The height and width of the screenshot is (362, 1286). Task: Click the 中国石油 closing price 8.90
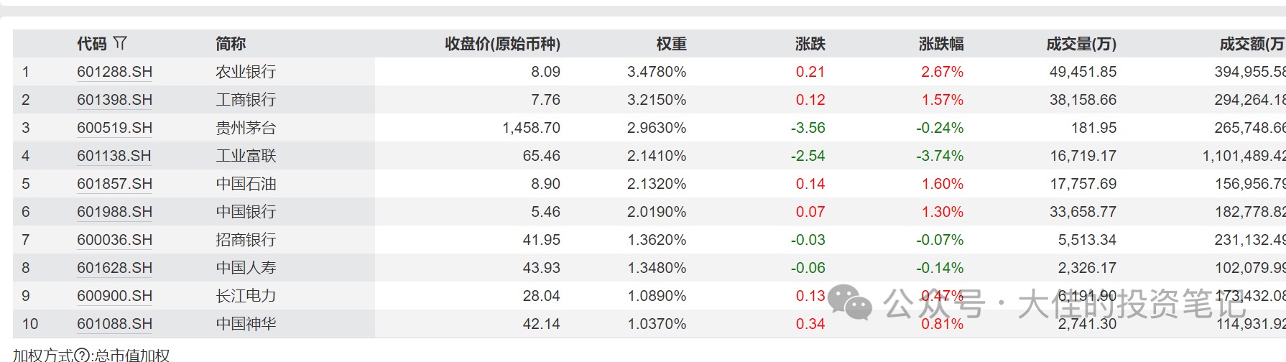(x=545, y=184)
